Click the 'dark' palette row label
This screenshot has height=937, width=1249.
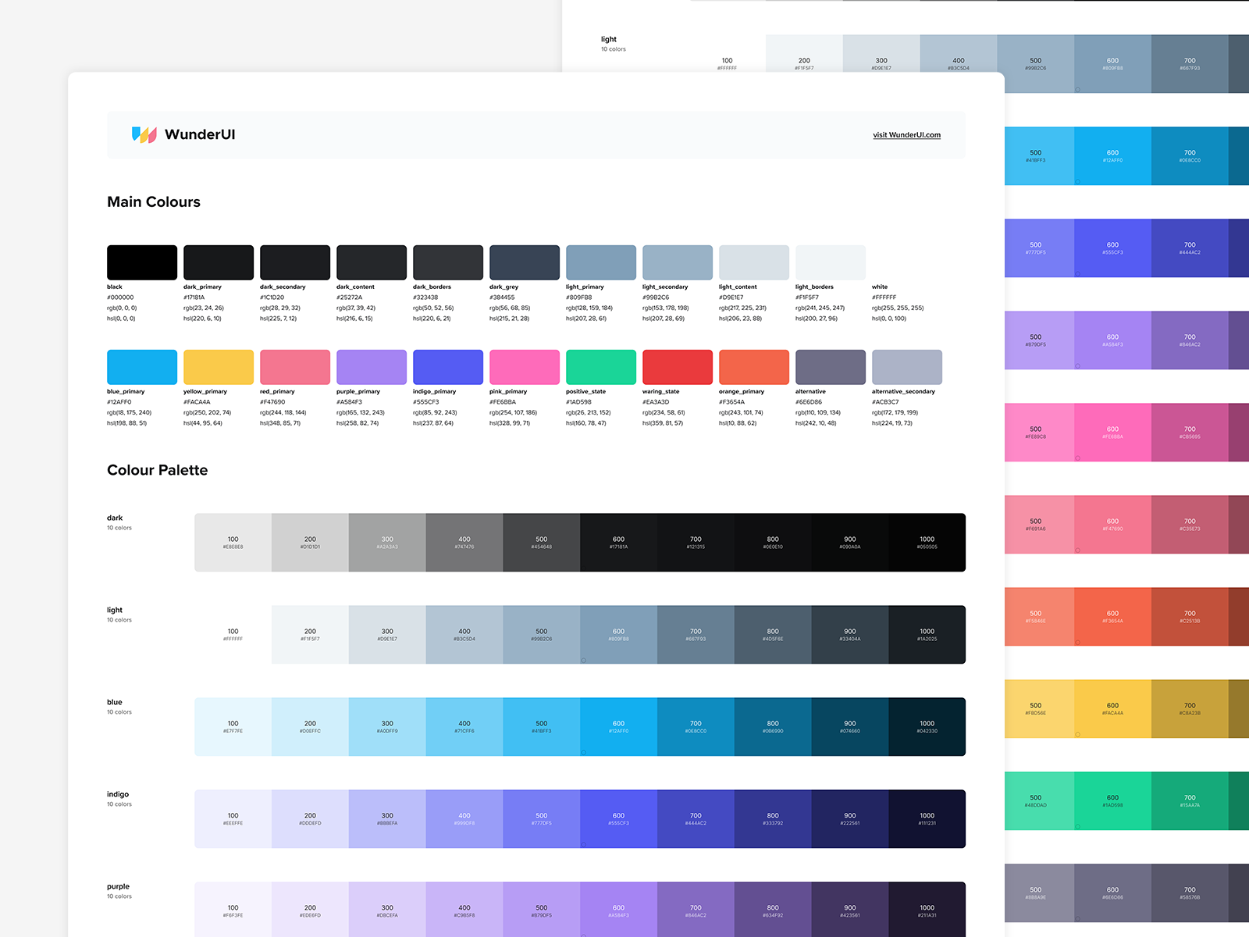(115, 518)
